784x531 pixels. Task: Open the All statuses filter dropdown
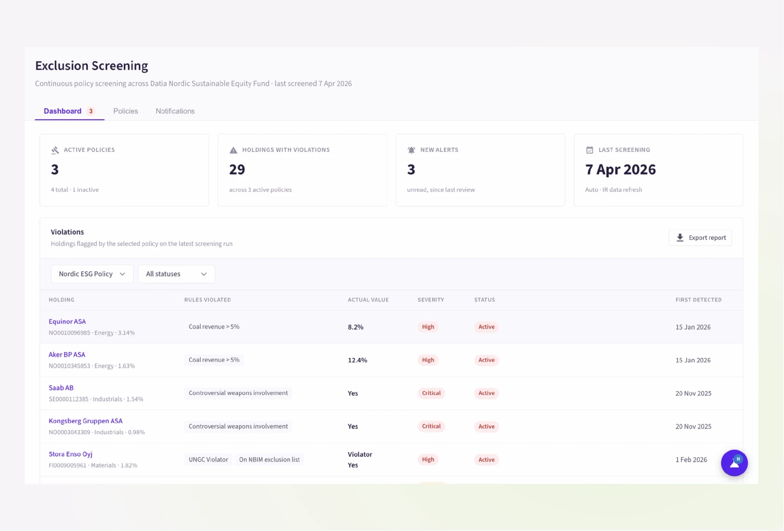click(x=176, y=274)
